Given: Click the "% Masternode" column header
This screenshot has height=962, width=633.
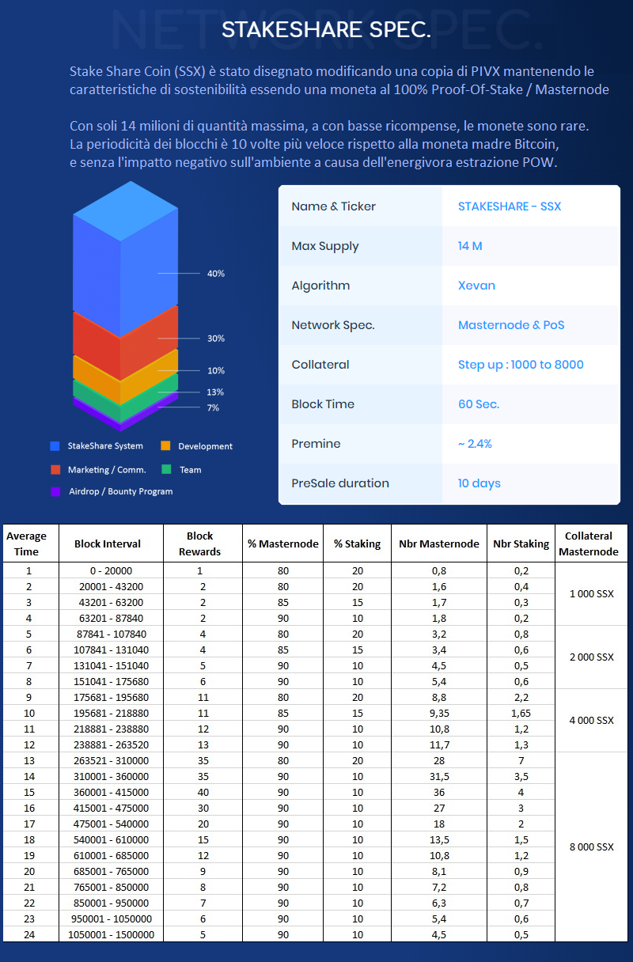Looking at the screenshot, I should 282,543.
